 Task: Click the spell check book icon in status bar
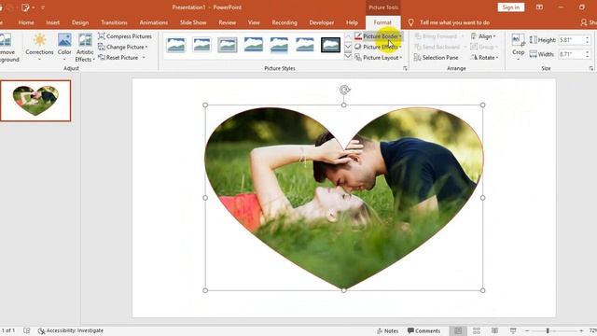click(27, 330)
